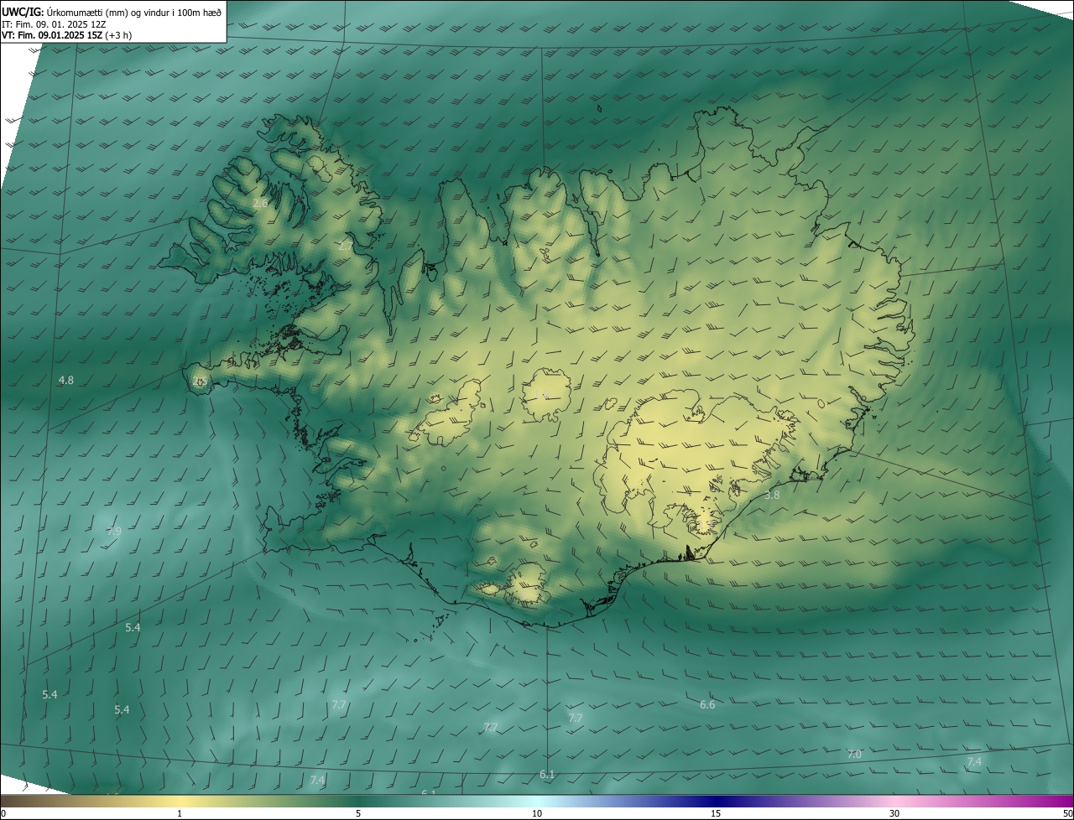This screenshot has height=820, width=1074.
Task: Click the 0 tick on the color scale
Action: 3,813
